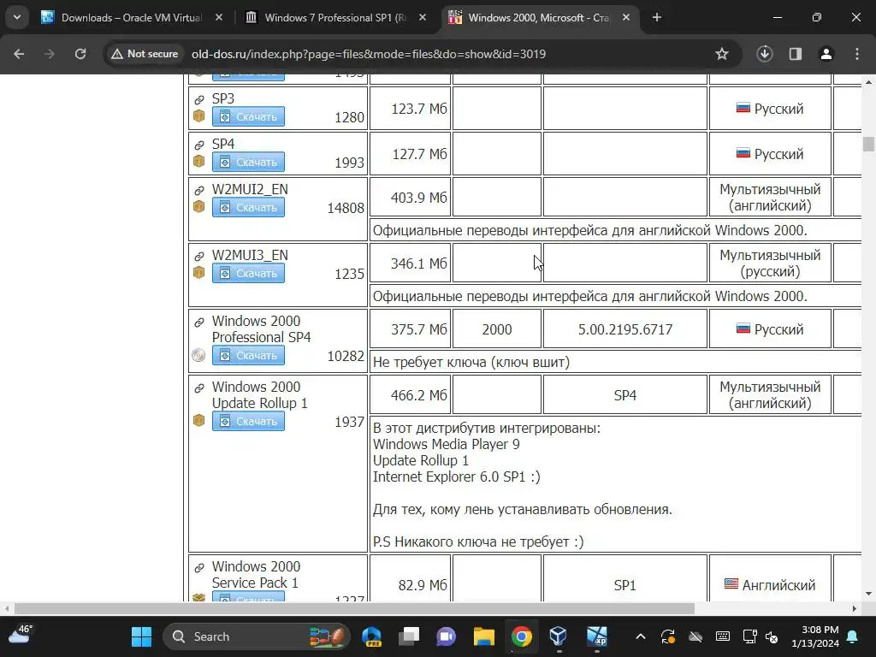Select text Не требует ключа (ключ вшит)

tap(471, 362)
